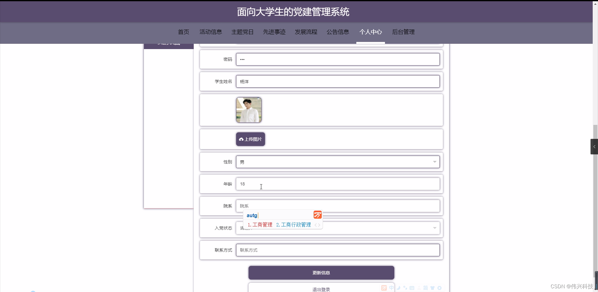This screenshot has height=292, width=598.
Task: Click the IME moon night-mode icon
Action: click(399, 288)
